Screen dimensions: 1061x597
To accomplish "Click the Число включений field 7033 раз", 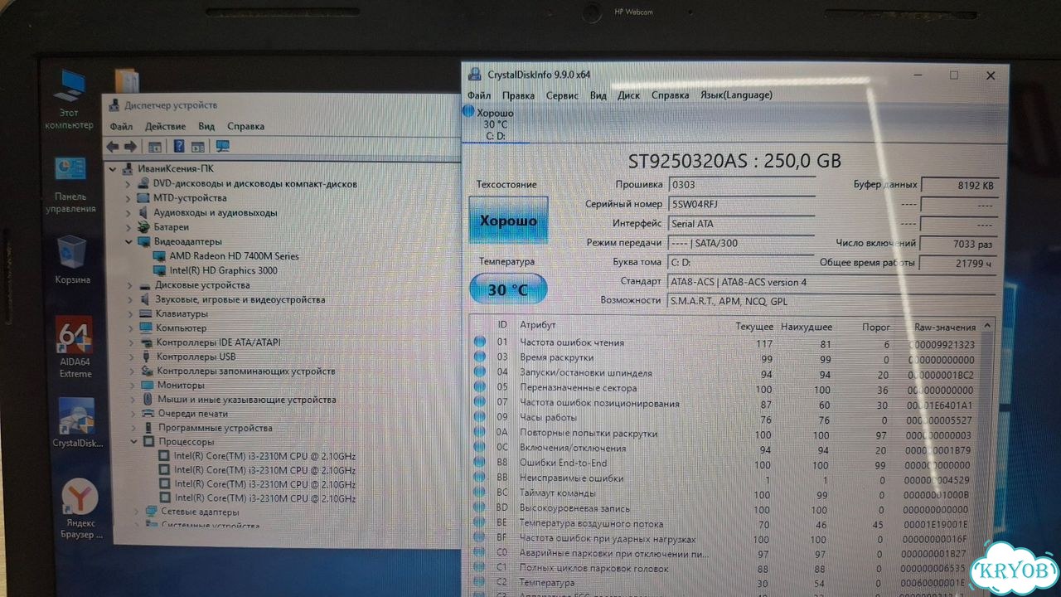I will click(957, 244).
